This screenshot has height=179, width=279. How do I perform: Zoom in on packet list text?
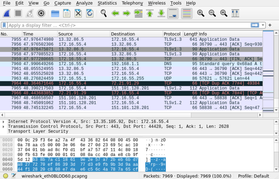click(201, 13)
